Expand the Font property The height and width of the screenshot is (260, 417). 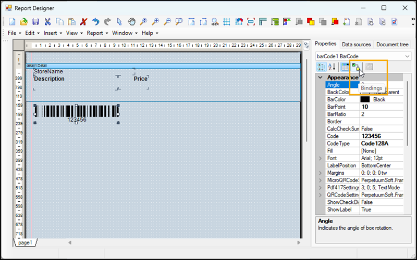(320, 158)
